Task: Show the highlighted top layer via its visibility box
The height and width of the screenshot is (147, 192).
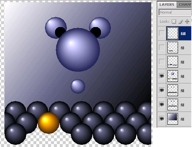Action: (162, 33)
